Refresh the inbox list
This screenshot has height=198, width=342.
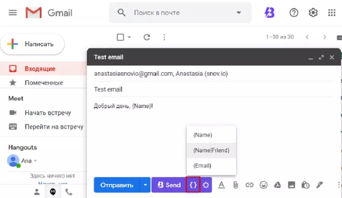point(147,37)
